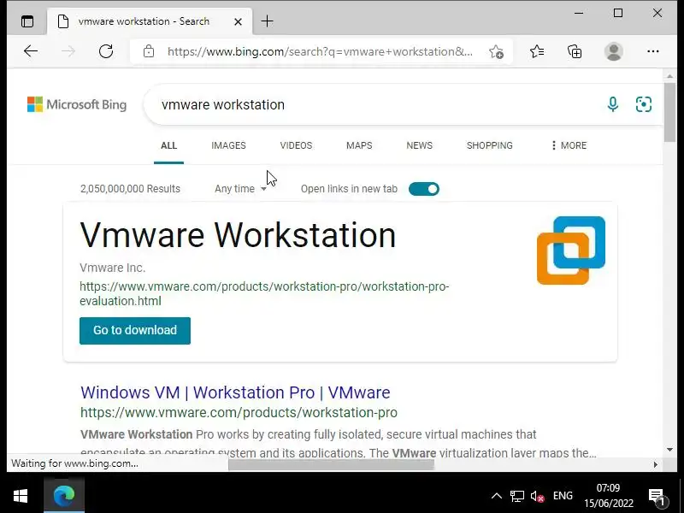Go to Microsoft Bing home logo

[77, 104]
